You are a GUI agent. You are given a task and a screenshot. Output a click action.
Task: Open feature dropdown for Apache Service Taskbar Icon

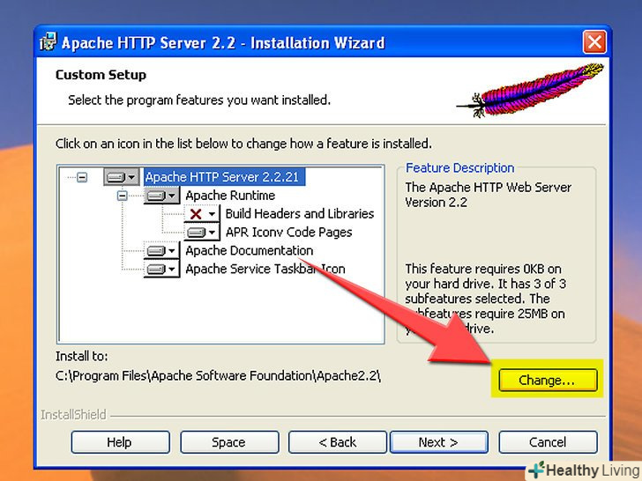[x=161, y=270]
